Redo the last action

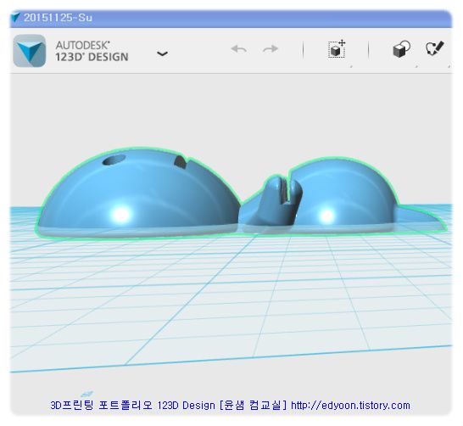[x=271, y=49]
